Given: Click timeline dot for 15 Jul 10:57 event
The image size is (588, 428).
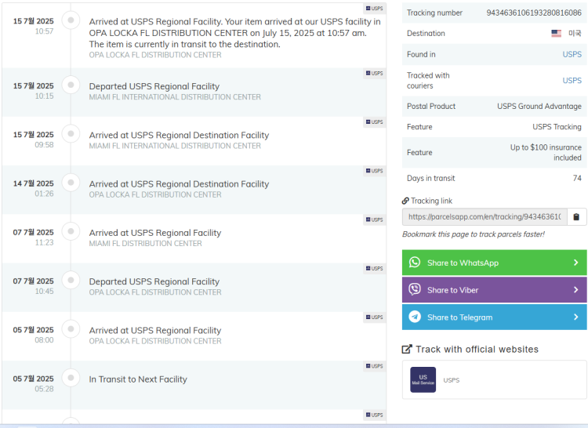Looking at the screenshot, I should click(x=71, y=20).
